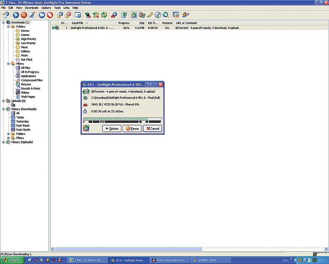Click the telephone handset dial-up toolbar icon
Image resolution: width=329 pixels, height=264 pixels.
[x=150, y=15]
